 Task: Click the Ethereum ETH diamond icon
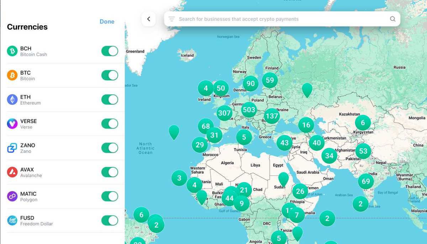tap(12, 99)
